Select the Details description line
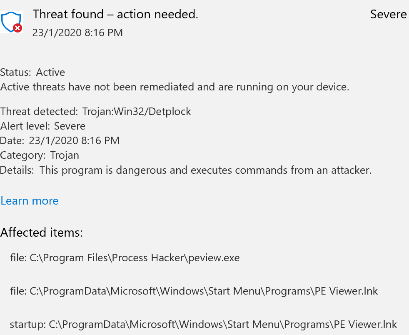This screenshot has width=409, height=335. click(186, 170)
